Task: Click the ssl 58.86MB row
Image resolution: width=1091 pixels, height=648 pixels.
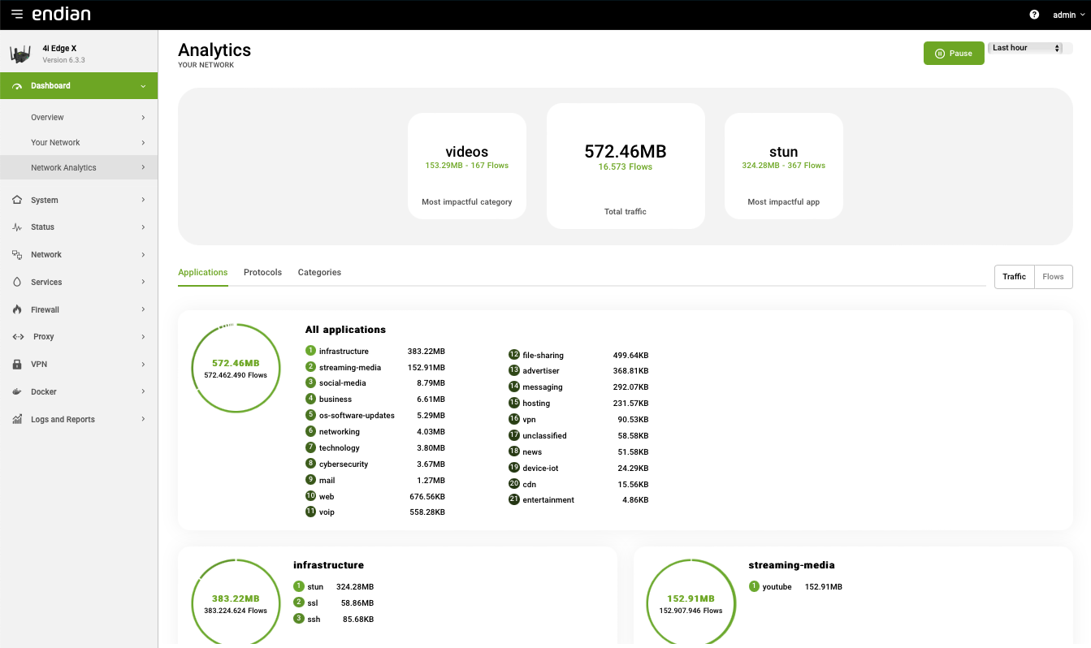Action: (x=334, y=603)
